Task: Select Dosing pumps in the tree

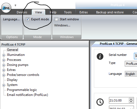Action: click(x=18, y=65)
